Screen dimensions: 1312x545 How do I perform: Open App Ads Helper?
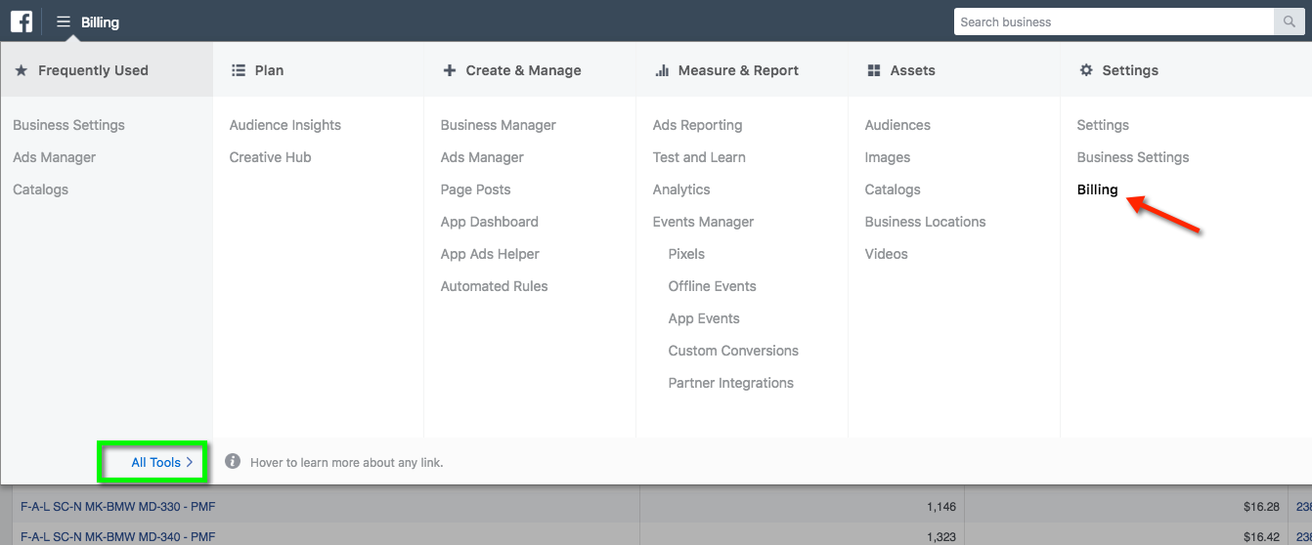tap(490, 254)
